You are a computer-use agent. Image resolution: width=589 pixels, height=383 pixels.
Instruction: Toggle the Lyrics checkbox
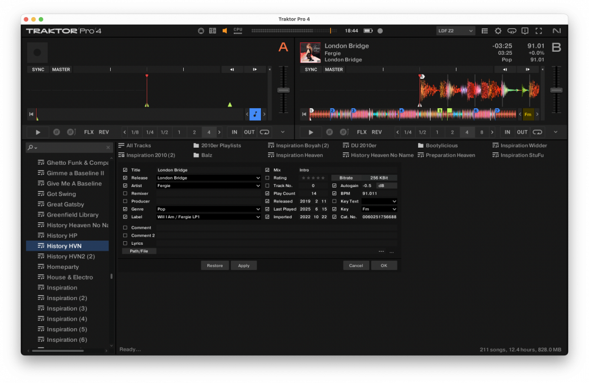pyautogui.click(x=125, y=244)
